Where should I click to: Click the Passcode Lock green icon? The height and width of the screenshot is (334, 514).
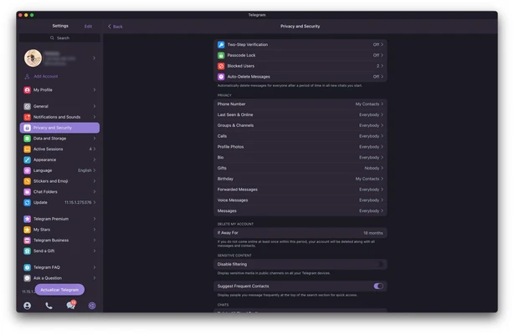click(221, 56)
